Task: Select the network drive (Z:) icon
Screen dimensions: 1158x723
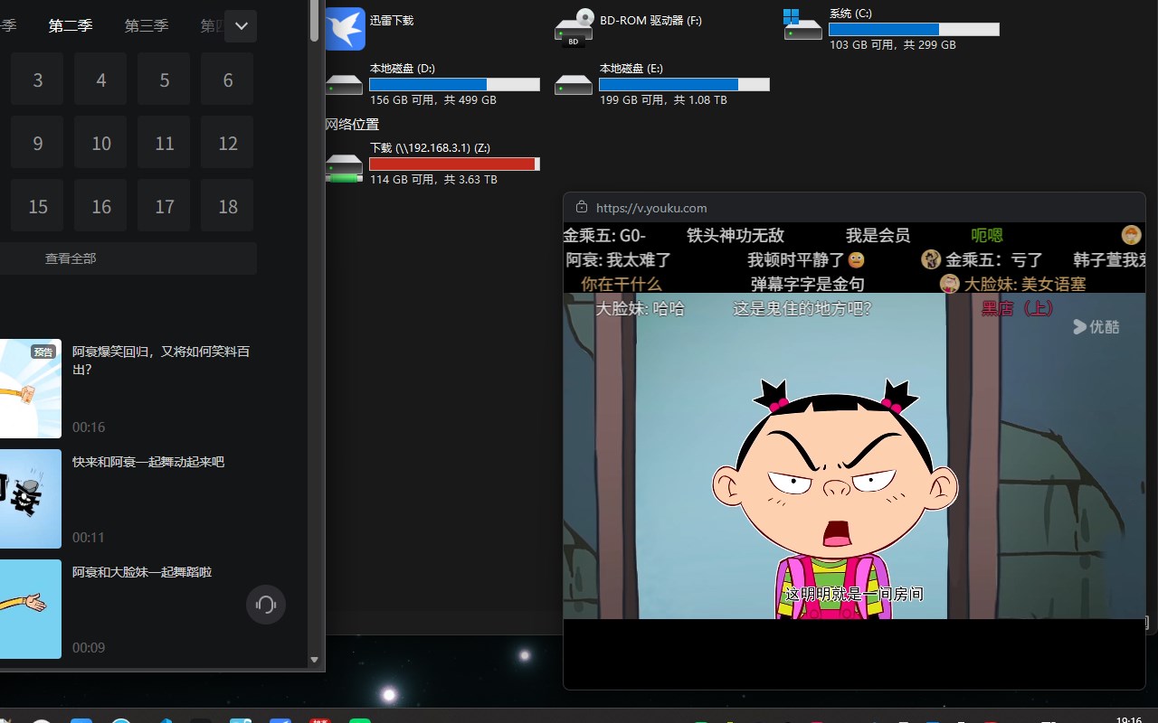Action: (344, 167)
